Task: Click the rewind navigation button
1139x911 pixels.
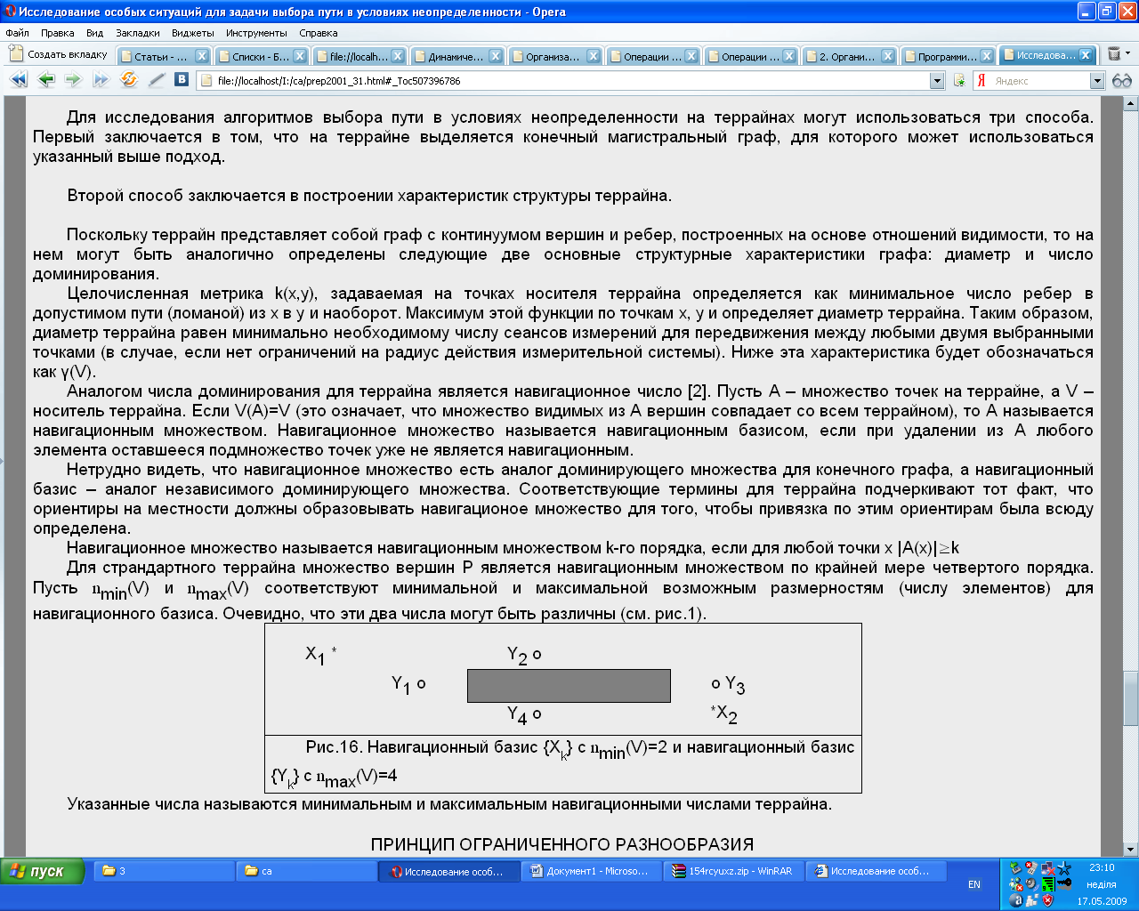Action: 19,80
